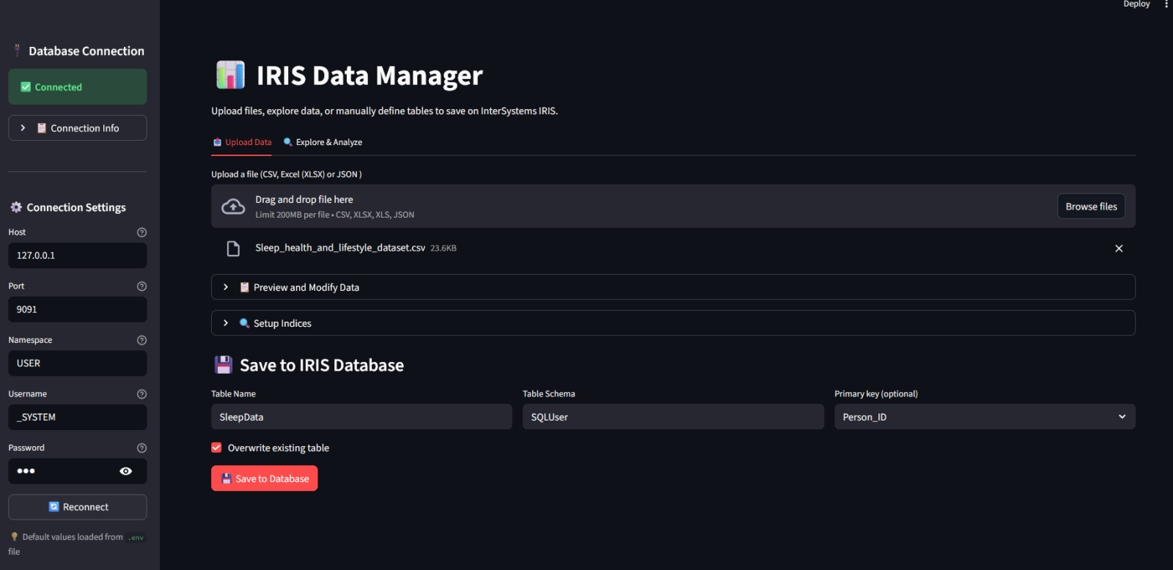Click the Host field help icon

click(x=141, y=232)
